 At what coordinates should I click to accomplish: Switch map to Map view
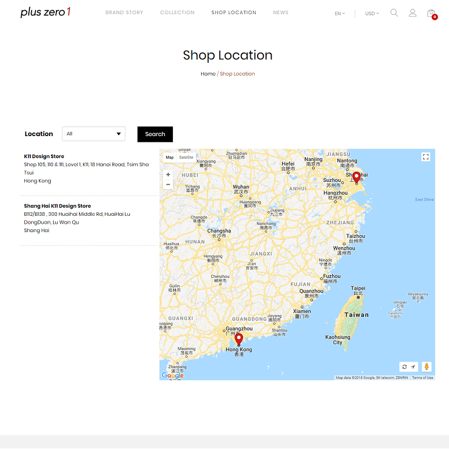(x=169, y=157)
